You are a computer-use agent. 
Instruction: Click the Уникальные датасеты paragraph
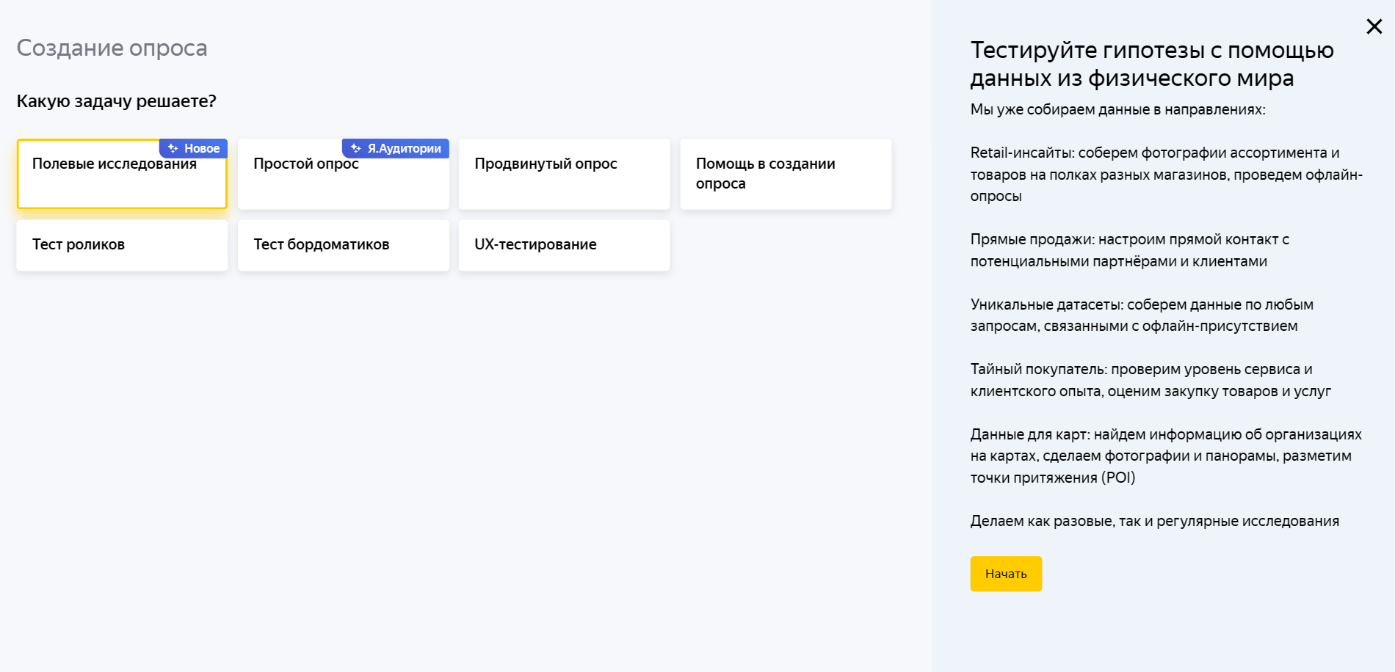[1142, 315]
